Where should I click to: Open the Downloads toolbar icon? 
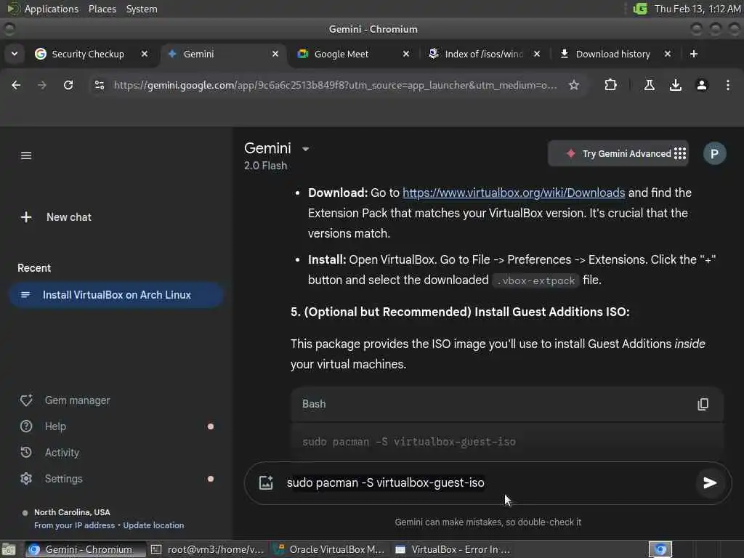pyautogui.click(x=676, y=86)
